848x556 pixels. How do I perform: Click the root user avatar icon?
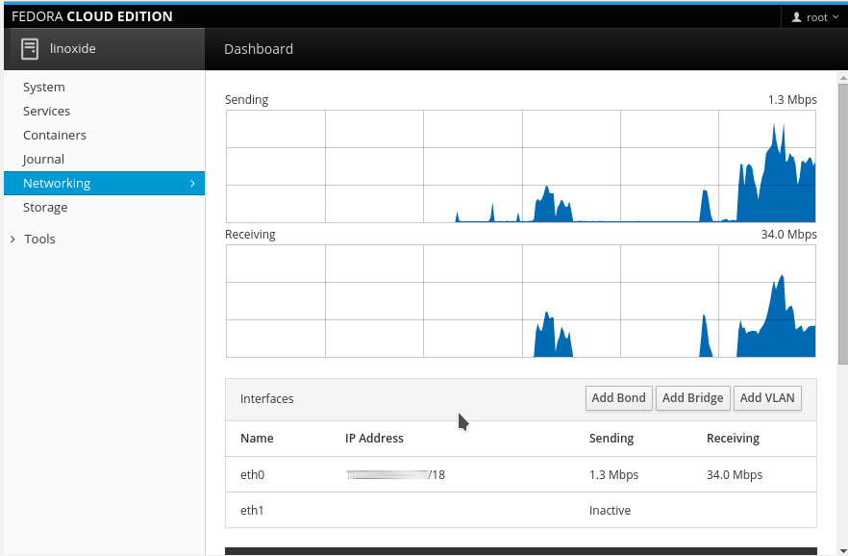pyautogui.click(x=796, y=17)
